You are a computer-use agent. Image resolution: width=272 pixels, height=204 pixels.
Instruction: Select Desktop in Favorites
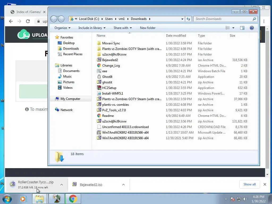pyautogui.click(x=69, y=43)
